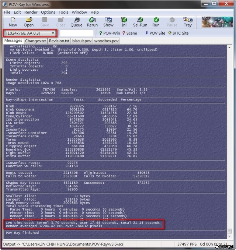Click the Close file toolbar icon
This screenshot has width=236, height=250.
(61, 22)
